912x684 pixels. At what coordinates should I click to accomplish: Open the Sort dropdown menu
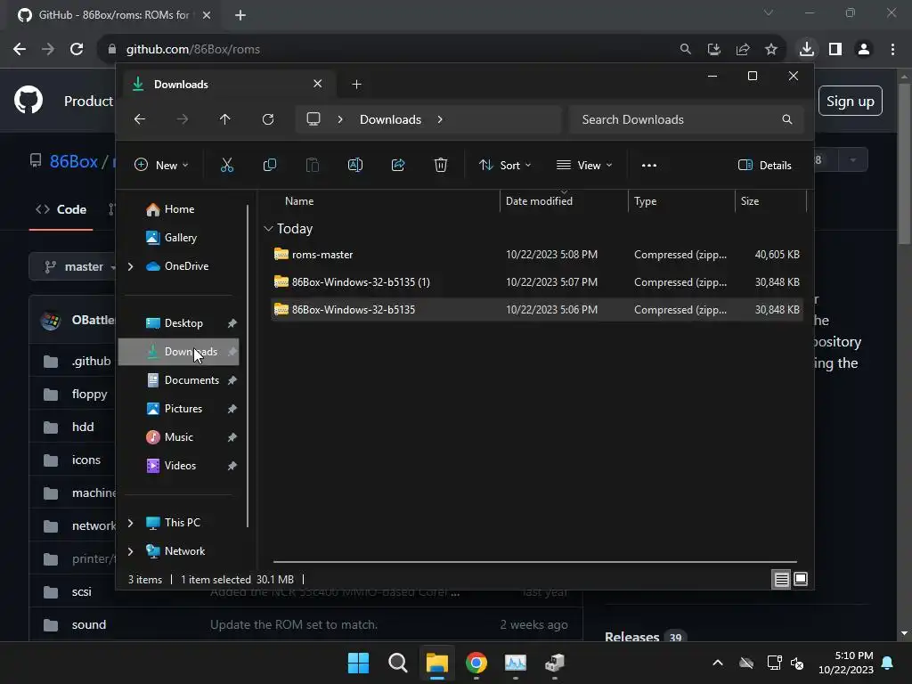point(505,165)
